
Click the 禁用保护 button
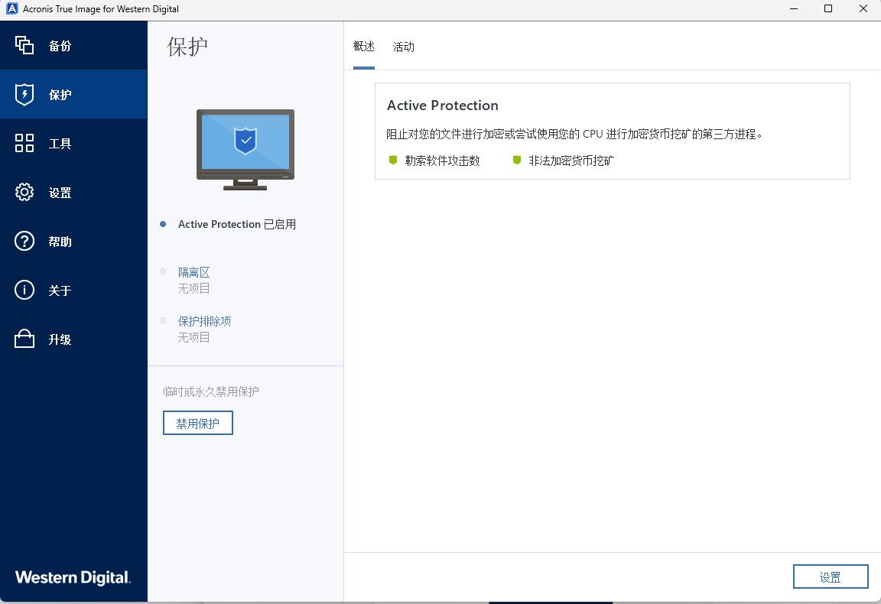[x=198, y=423]
